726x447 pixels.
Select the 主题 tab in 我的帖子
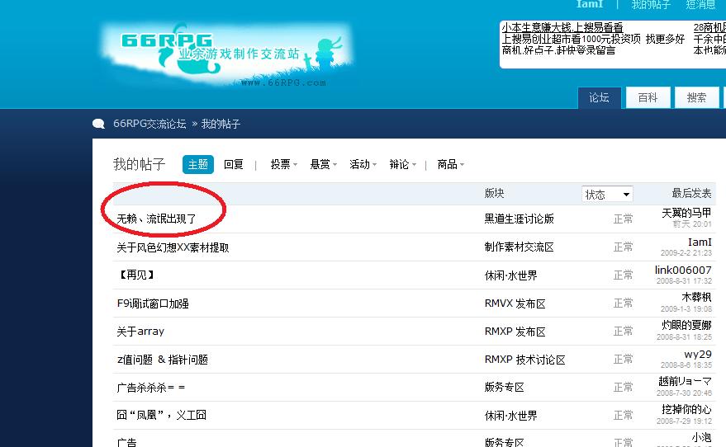tap(198, 164)
